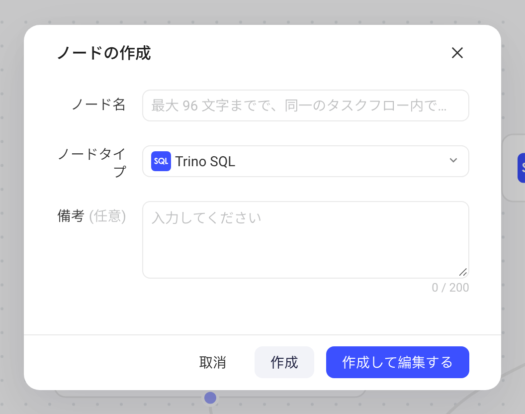
Task: Click the 備考 (任意) field label
Action: [92, 216]
